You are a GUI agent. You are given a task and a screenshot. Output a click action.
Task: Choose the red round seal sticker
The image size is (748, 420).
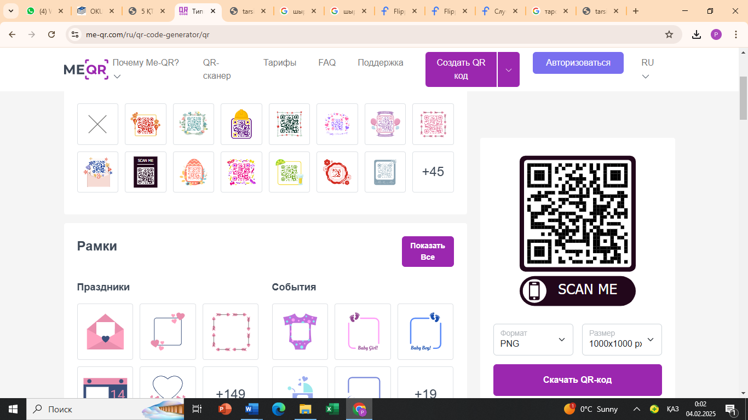[x=337, y=172]
